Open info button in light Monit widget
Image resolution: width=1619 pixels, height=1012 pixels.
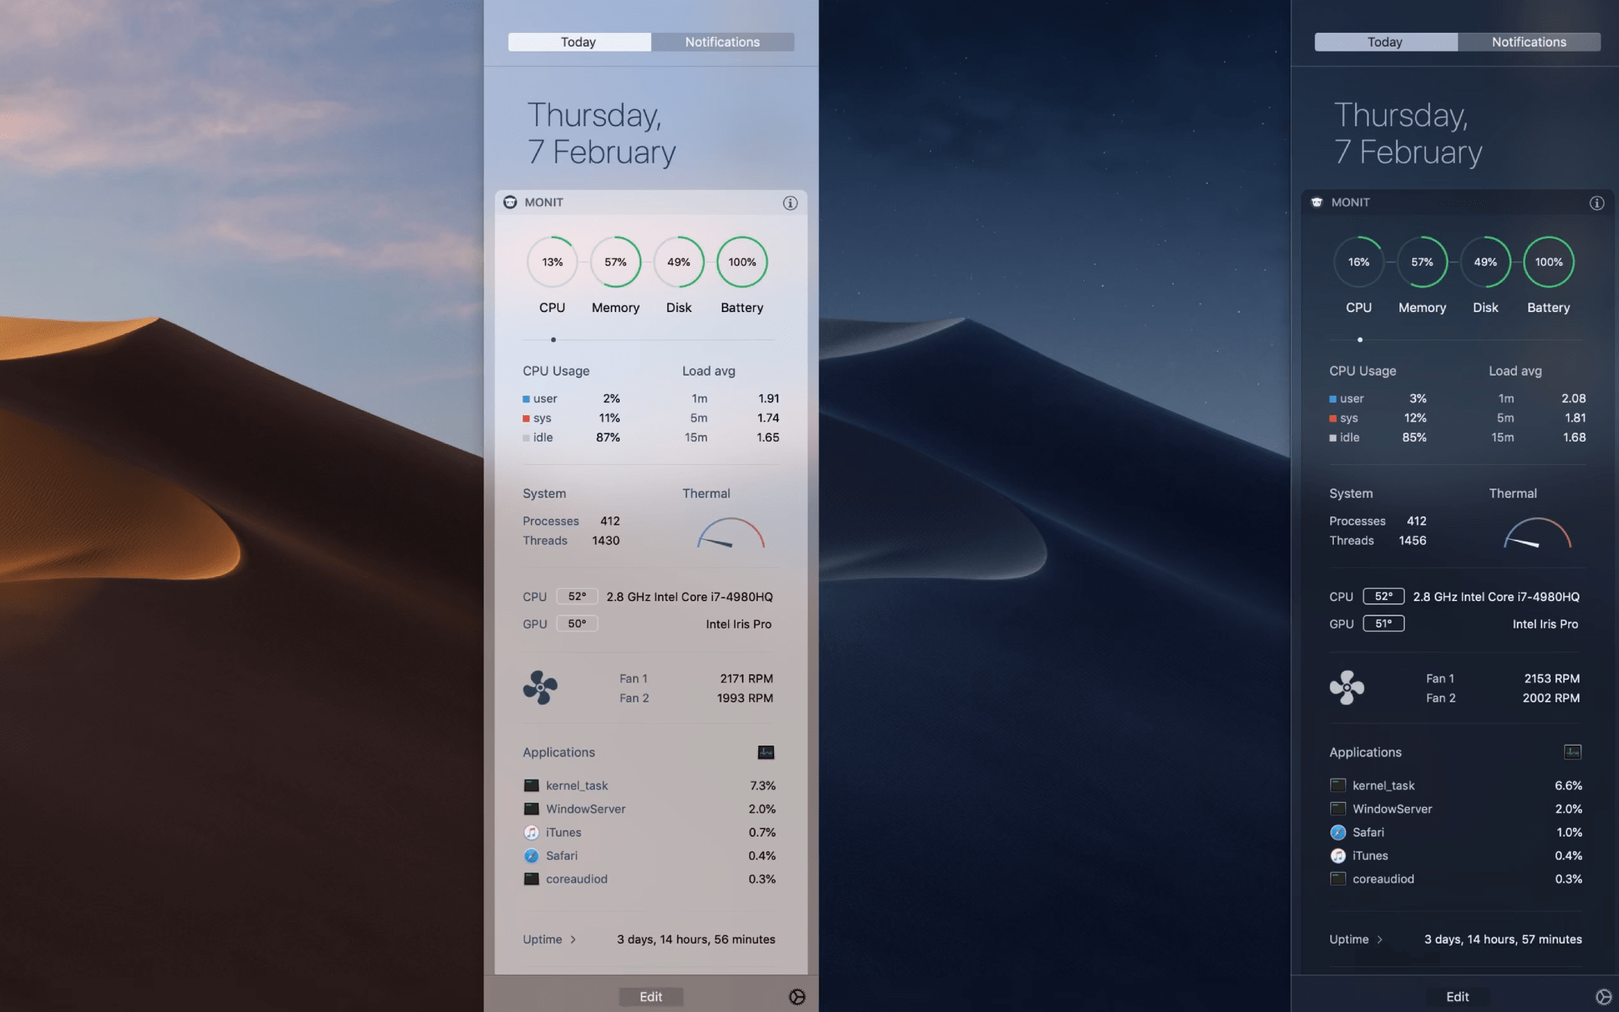[790, 203]
